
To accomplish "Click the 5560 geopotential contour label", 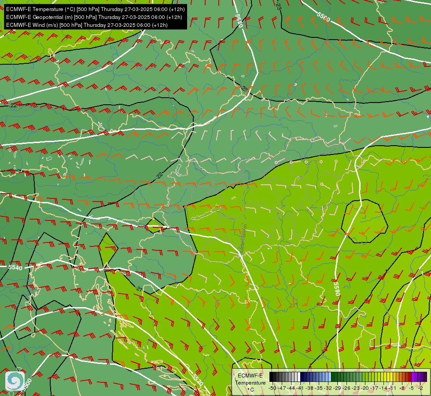I will (x=323, y=17).
